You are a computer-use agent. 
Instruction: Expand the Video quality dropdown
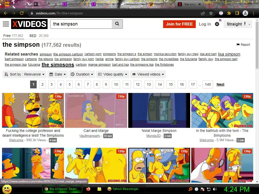tap(113, 74)
